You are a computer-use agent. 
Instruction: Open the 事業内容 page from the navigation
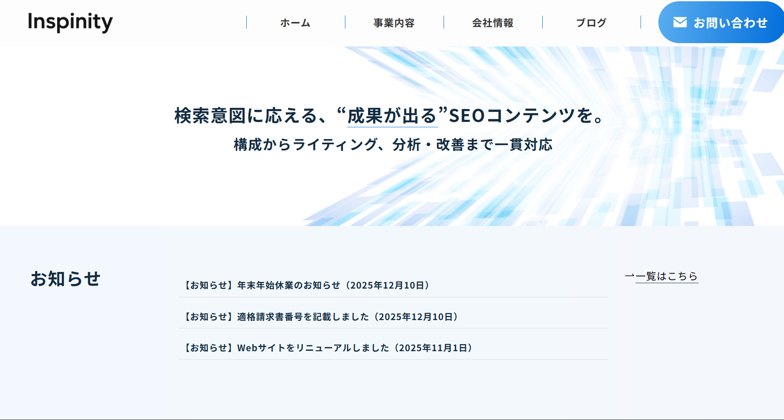(x=394, y=23)
